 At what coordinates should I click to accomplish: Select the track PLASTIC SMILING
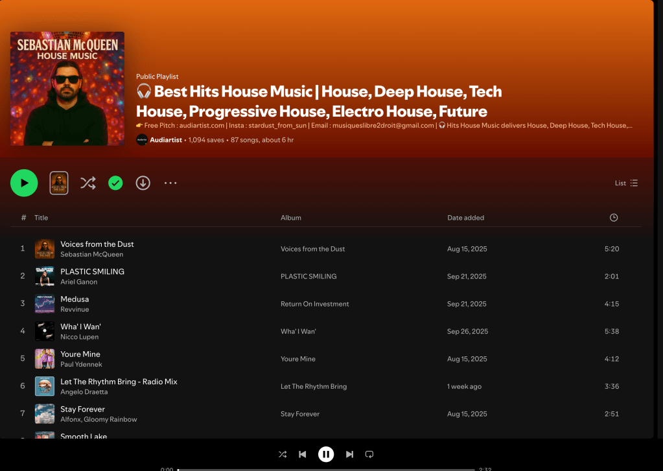click(x=92, y=271)
